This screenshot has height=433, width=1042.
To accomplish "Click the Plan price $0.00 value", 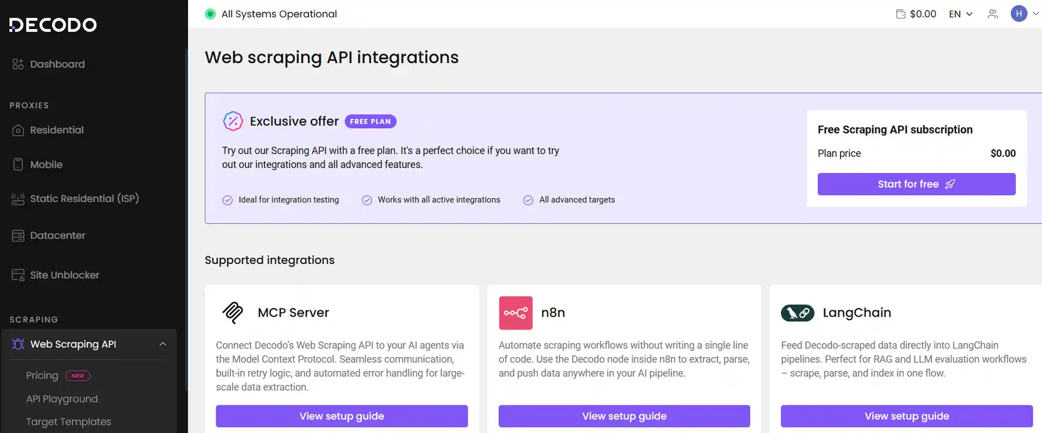I will coord(1003,153).
